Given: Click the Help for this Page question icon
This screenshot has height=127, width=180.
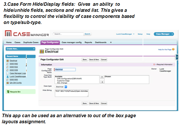Looking at the screenshot, I should (x=173, y=49).
